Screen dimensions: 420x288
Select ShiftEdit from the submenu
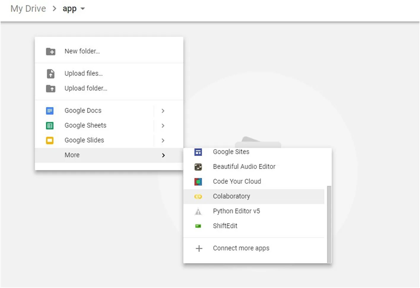point(225,226)
